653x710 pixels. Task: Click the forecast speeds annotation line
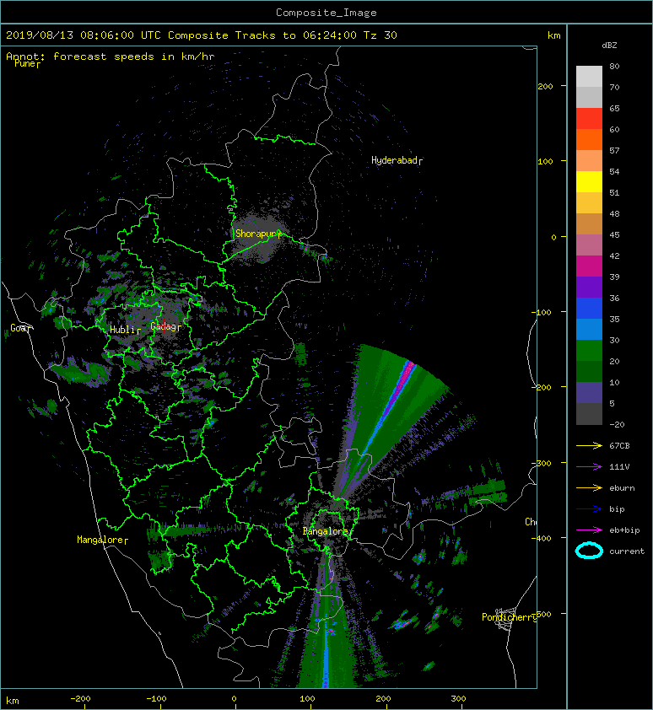coord(111,56)
